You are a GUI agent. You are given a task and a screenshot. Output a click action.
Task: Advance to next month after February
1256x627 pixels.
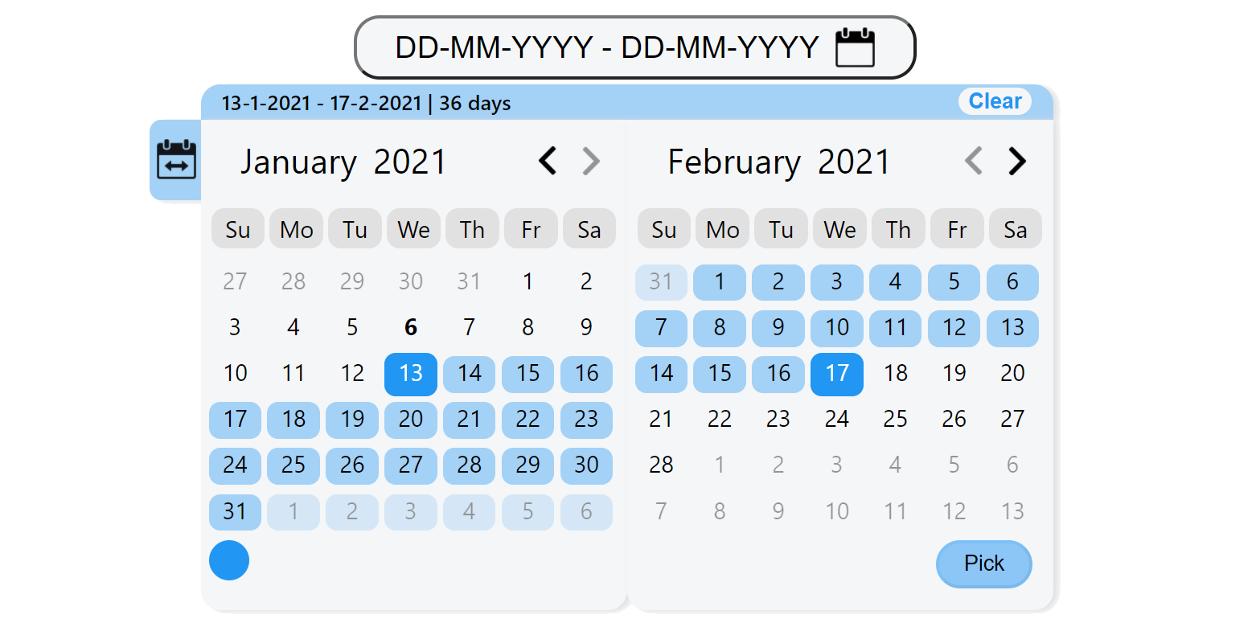coord(1017,161)
